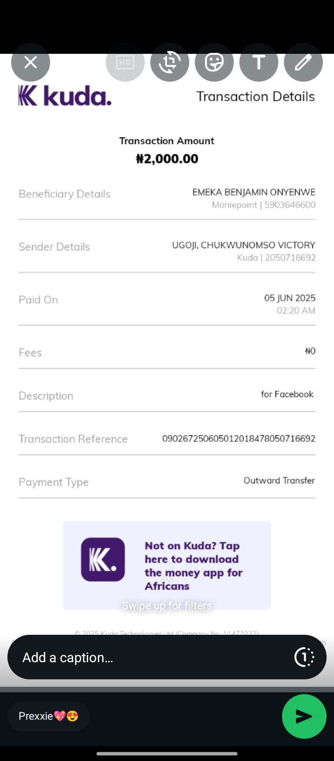
Task: Tap the beneficiary name Emeka Benjamin Onyenwe
Action: (x=254, y=192)
